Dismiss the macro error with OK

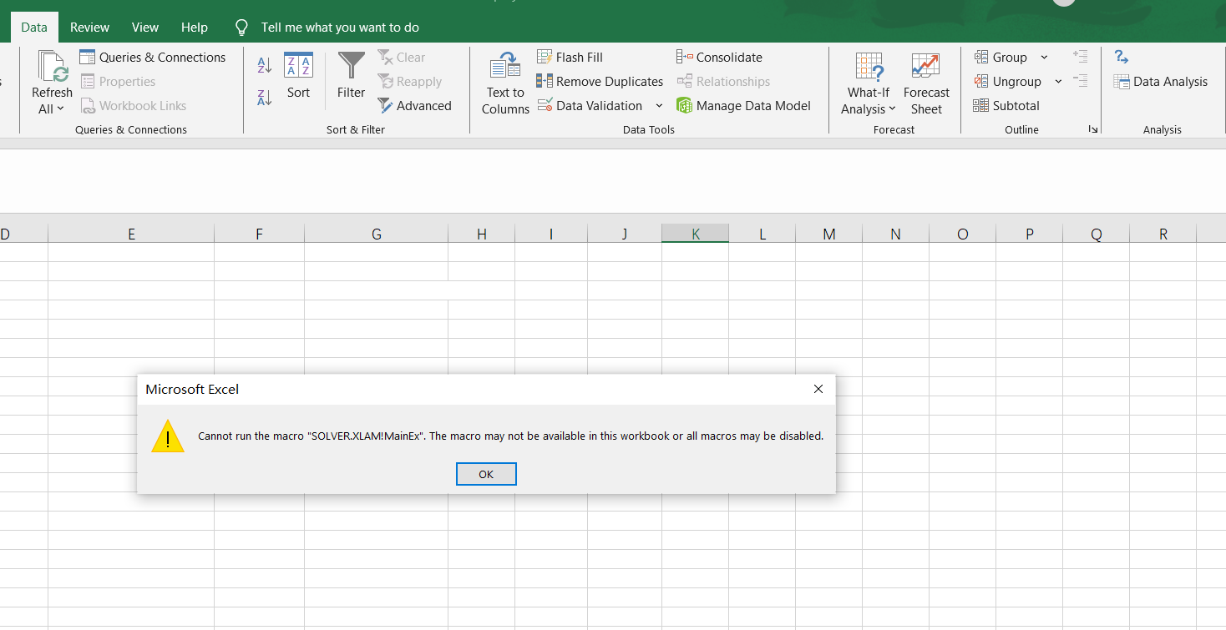pos(486,473)
